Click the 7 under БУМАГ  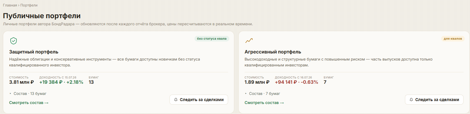325,82
